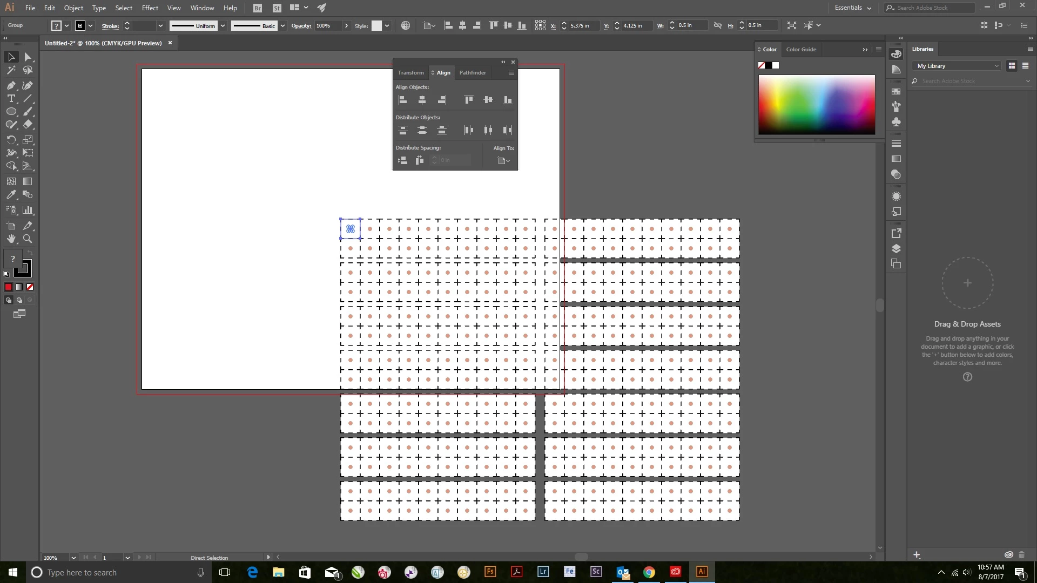
Task: Select the Eyedropper tool
Action: click(11, 195)
